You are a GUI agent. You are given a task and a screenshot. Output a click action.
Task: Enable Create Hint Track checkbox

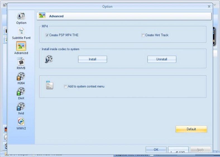[x=143, y=35]
